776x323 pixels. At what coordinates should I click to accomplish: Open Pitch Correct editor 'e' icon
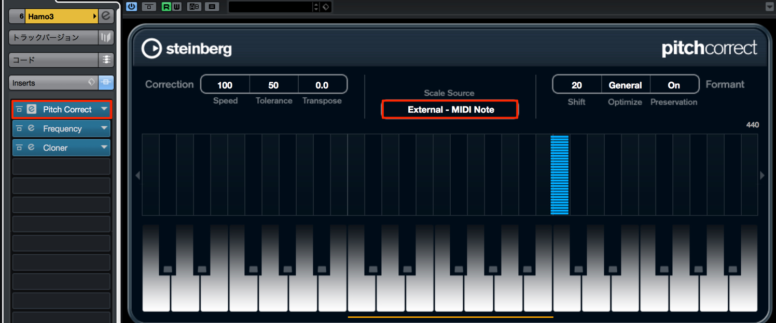tap(32, 110)
